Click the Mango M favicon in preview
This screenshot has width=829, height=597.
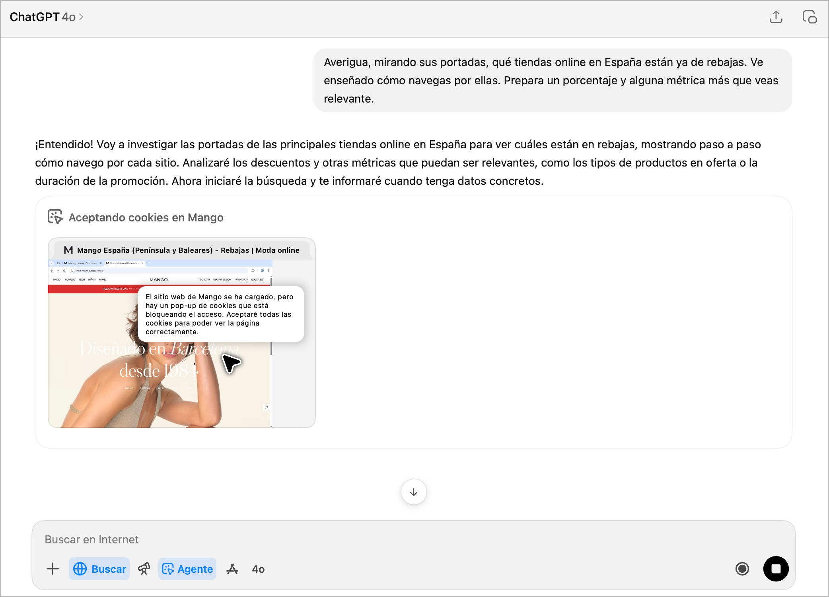(68, 250)
